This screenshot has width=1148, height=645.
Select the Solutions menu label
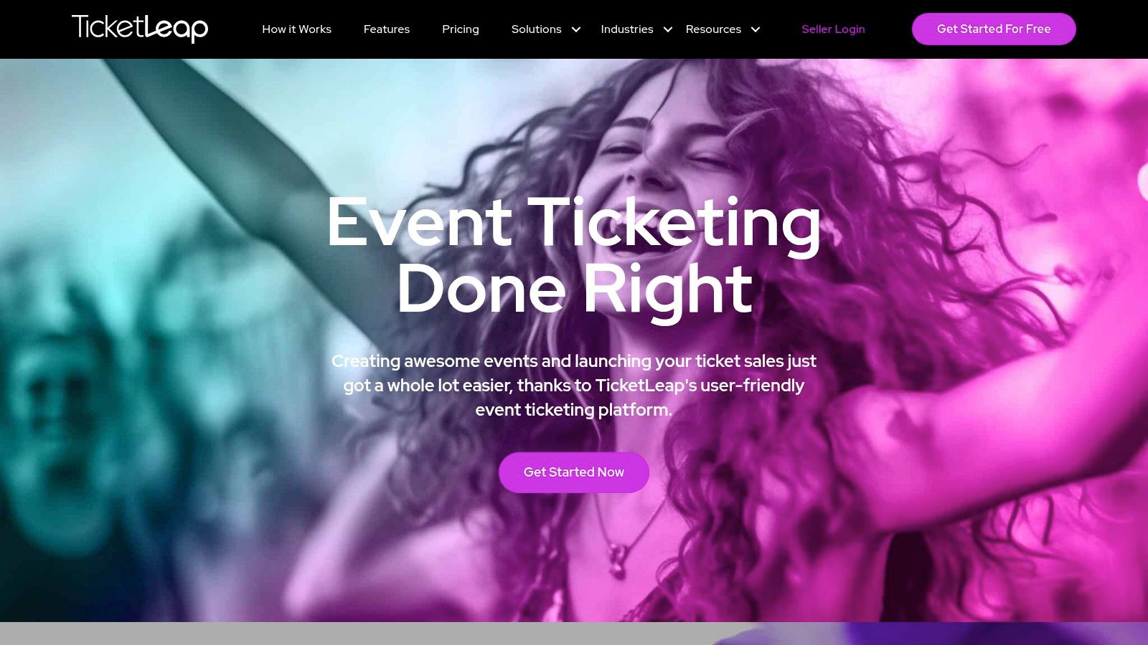coord(536,29)
